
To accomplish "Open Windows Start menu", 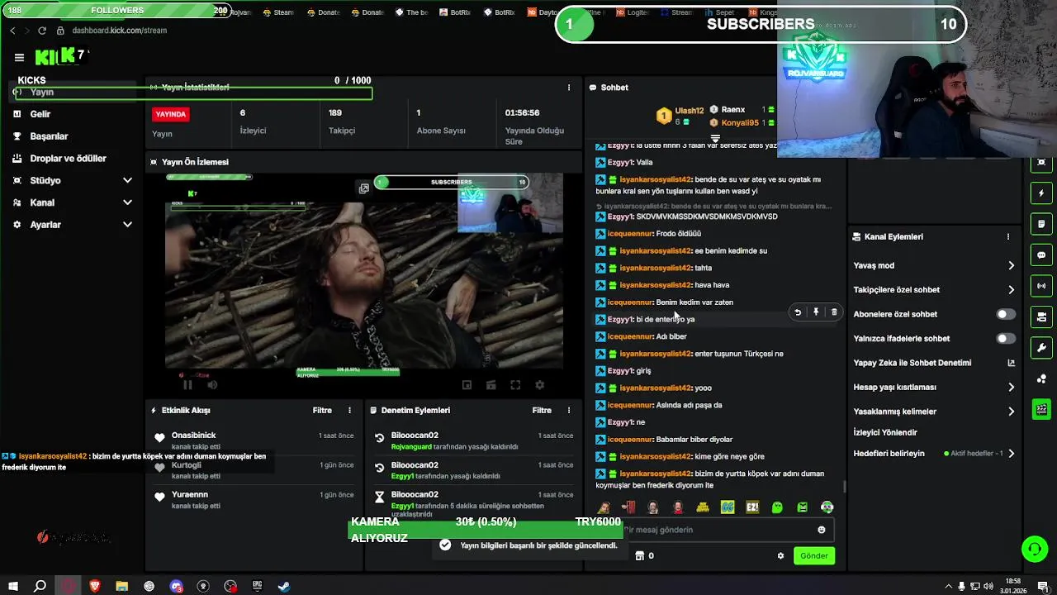I will pos(12,587).
